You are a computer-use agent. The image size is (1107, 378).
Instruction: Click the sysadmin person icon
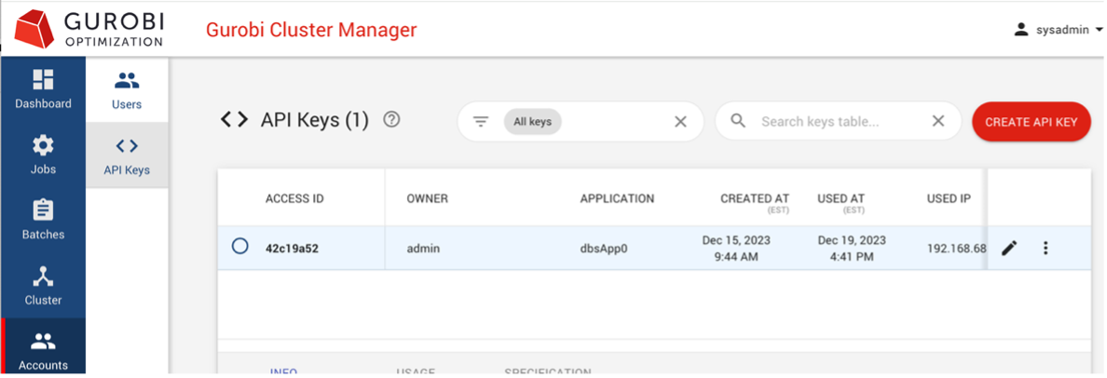[1020, 30]
